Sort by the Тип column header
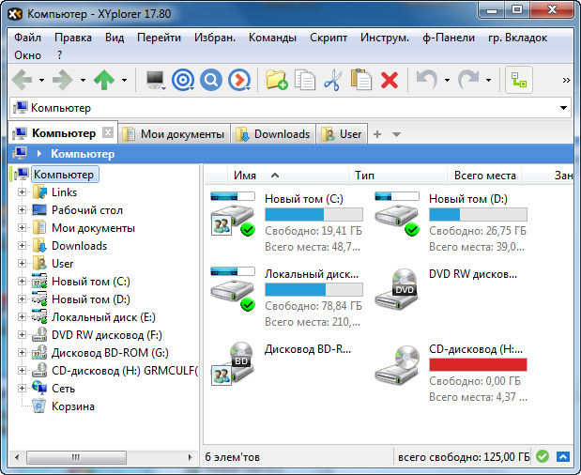This screenshot has width=581, height=475. point(365,176)
